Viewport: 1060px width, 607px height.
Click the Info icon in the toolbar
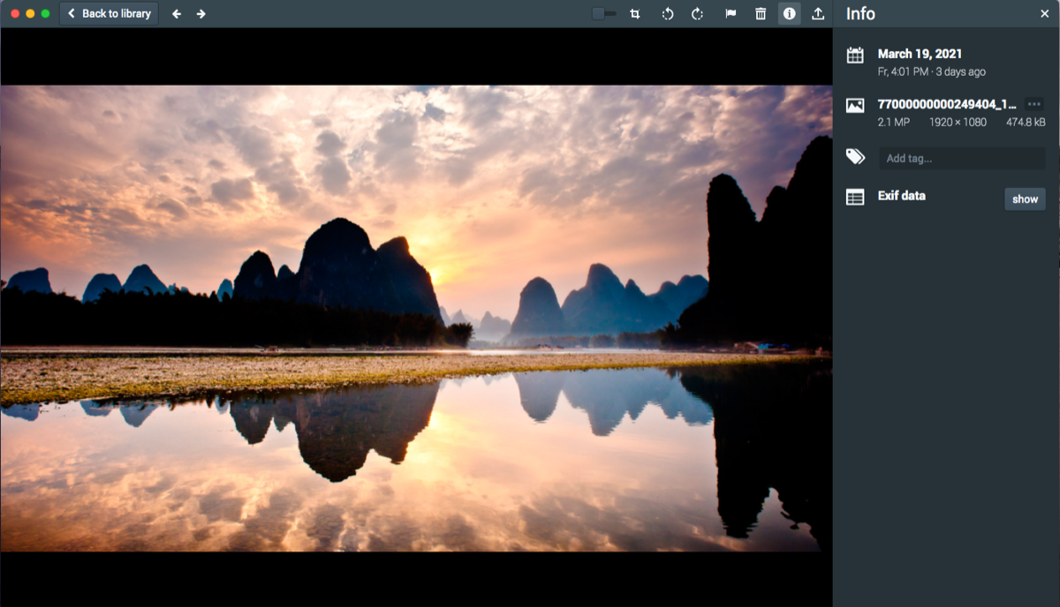pos(789,13)
